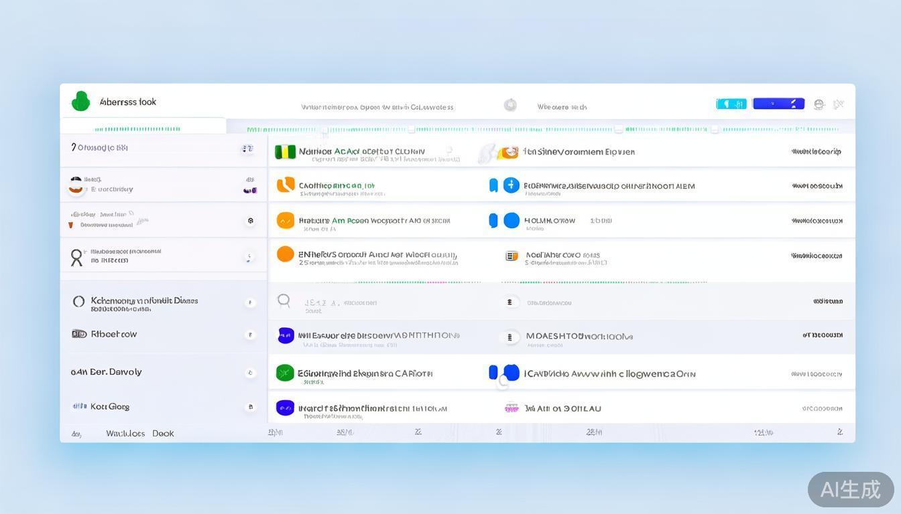Screen dimensions: 901x514
Task: Click the small orange list icon near Noal
Action: [512, 256]
